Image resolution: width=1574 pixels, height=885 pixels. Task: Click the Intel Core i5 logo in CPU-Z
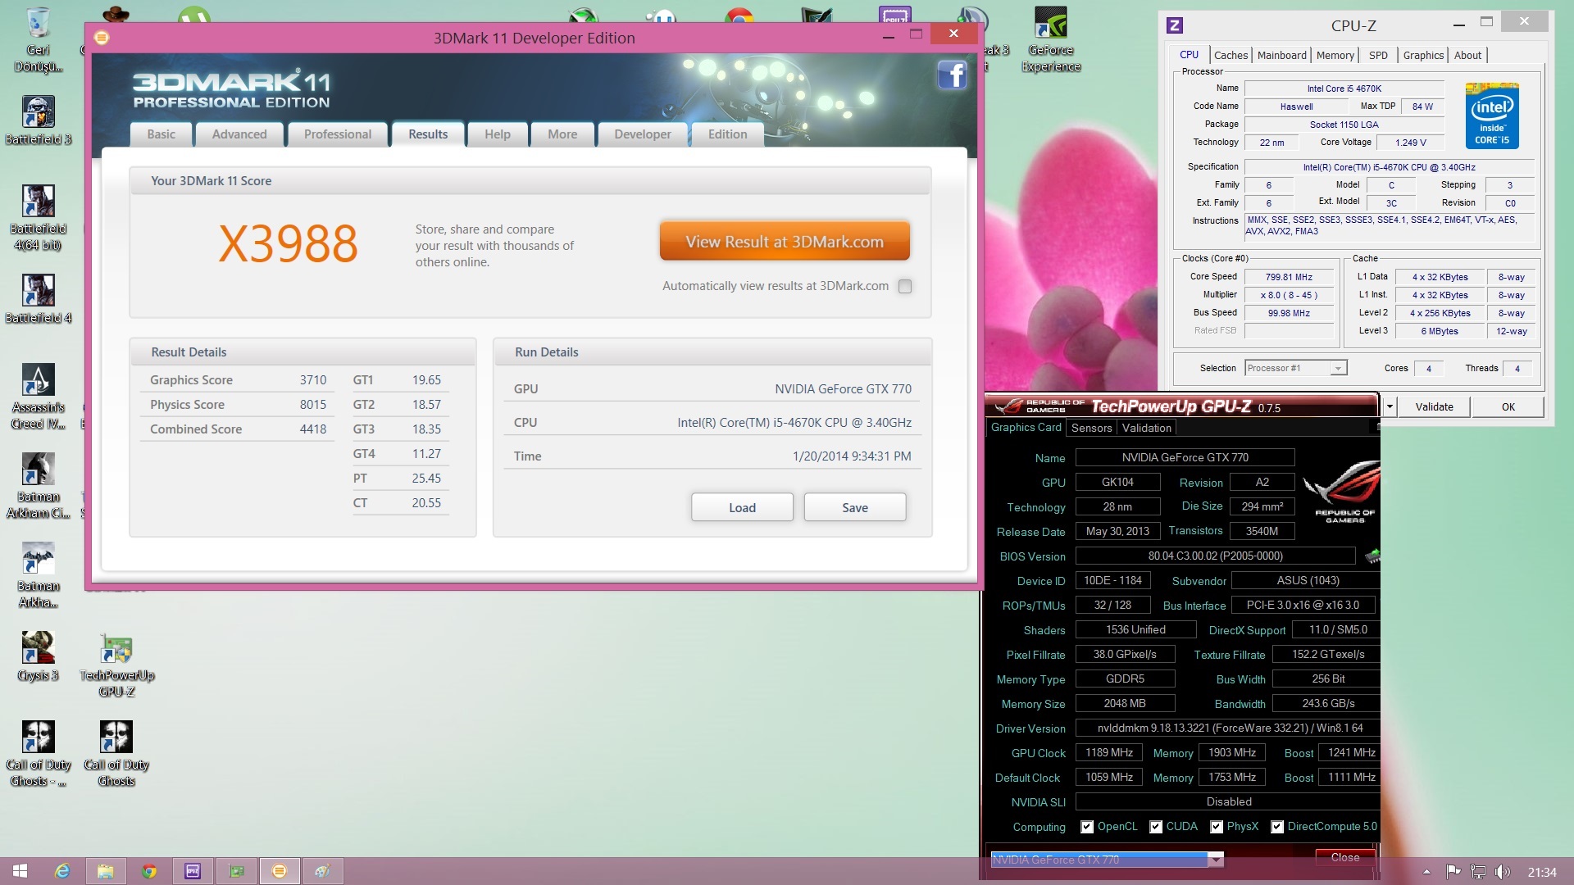pyautogui.click(x=1492, y=116)
